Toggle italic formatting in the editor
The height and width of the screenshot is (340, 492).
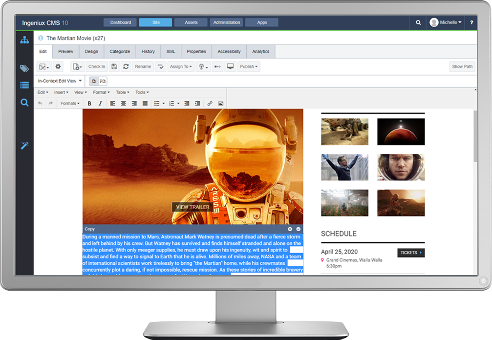point(100,103)
